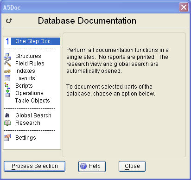Screen dimensions: 191x180
Task: Click the Global Search binoculars icon
Action: tap(7, 116)
